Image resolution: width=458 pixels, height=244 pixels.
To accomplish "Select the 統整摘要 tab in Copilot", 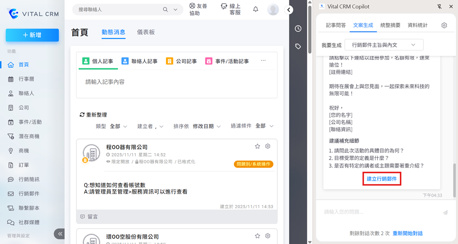I will pos(390,25).
